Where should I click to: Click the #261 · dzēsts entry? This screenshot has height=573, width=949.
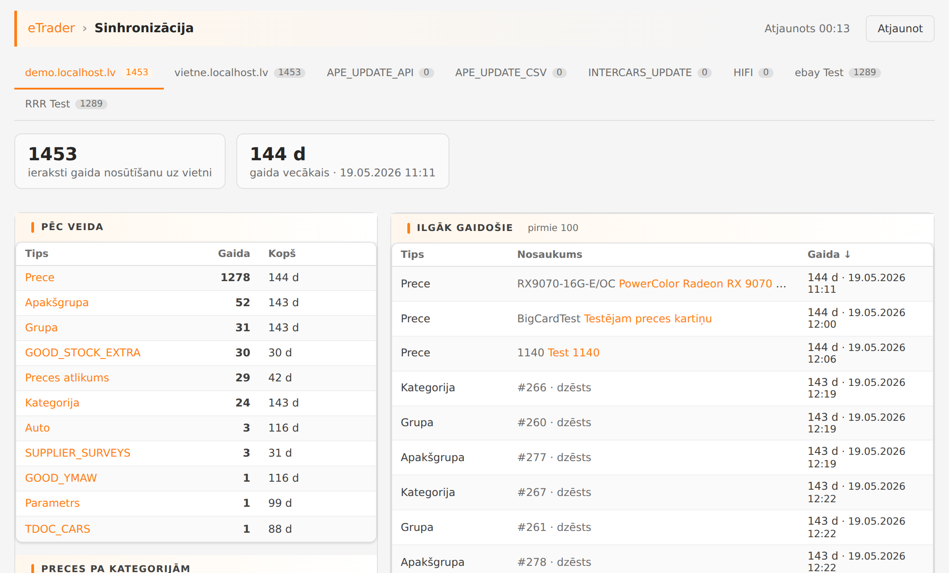click(x=554, y=527)
